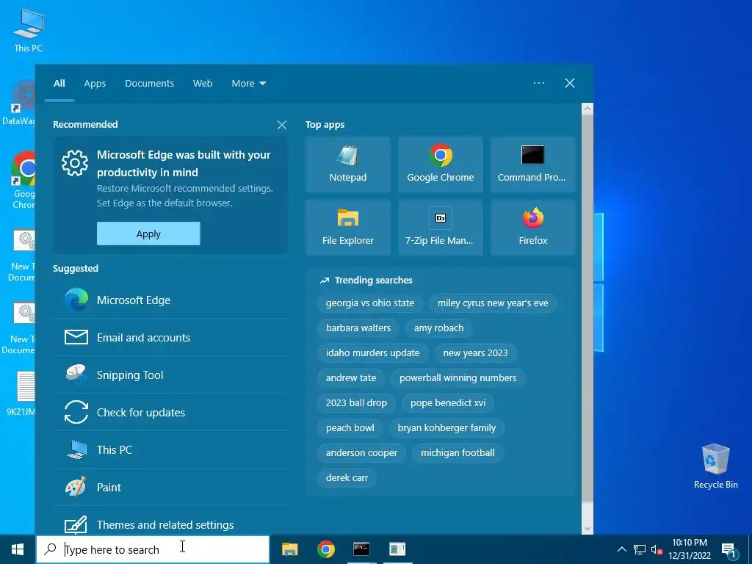Search trending anderson cooper
The width and height of the screenshot is (752, 564).
click(x=361, y=452)
